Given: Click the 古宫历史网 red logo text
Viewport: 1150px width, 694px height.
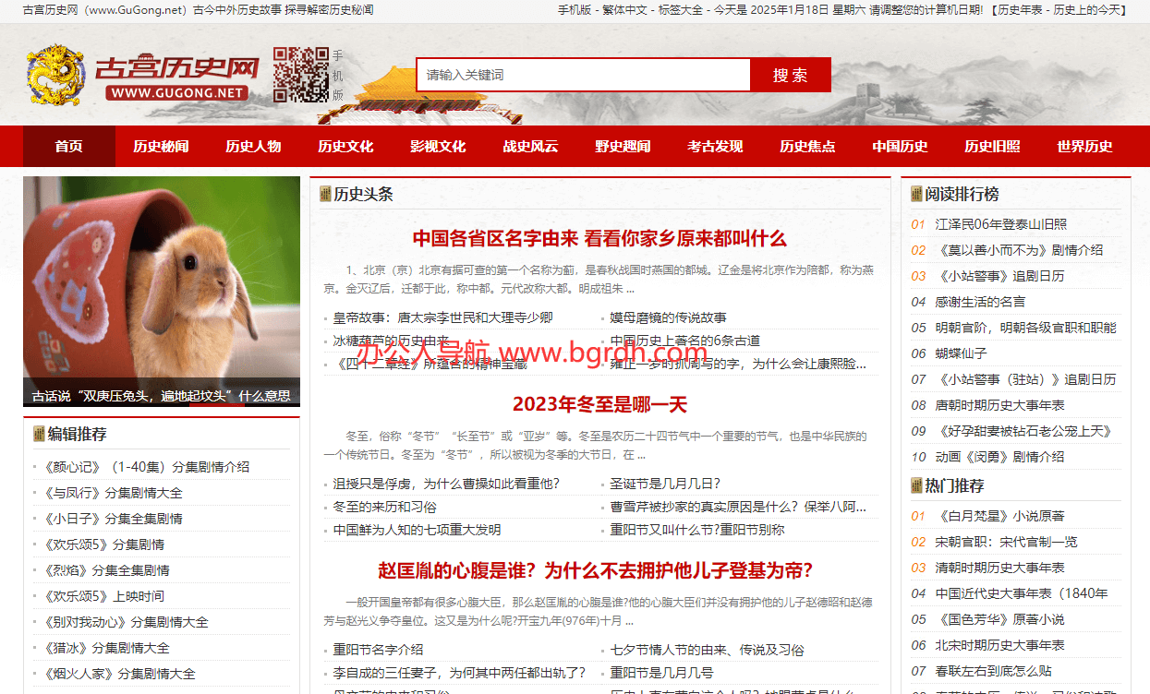Looking at the screenshot, I should (x=176, y=69).
